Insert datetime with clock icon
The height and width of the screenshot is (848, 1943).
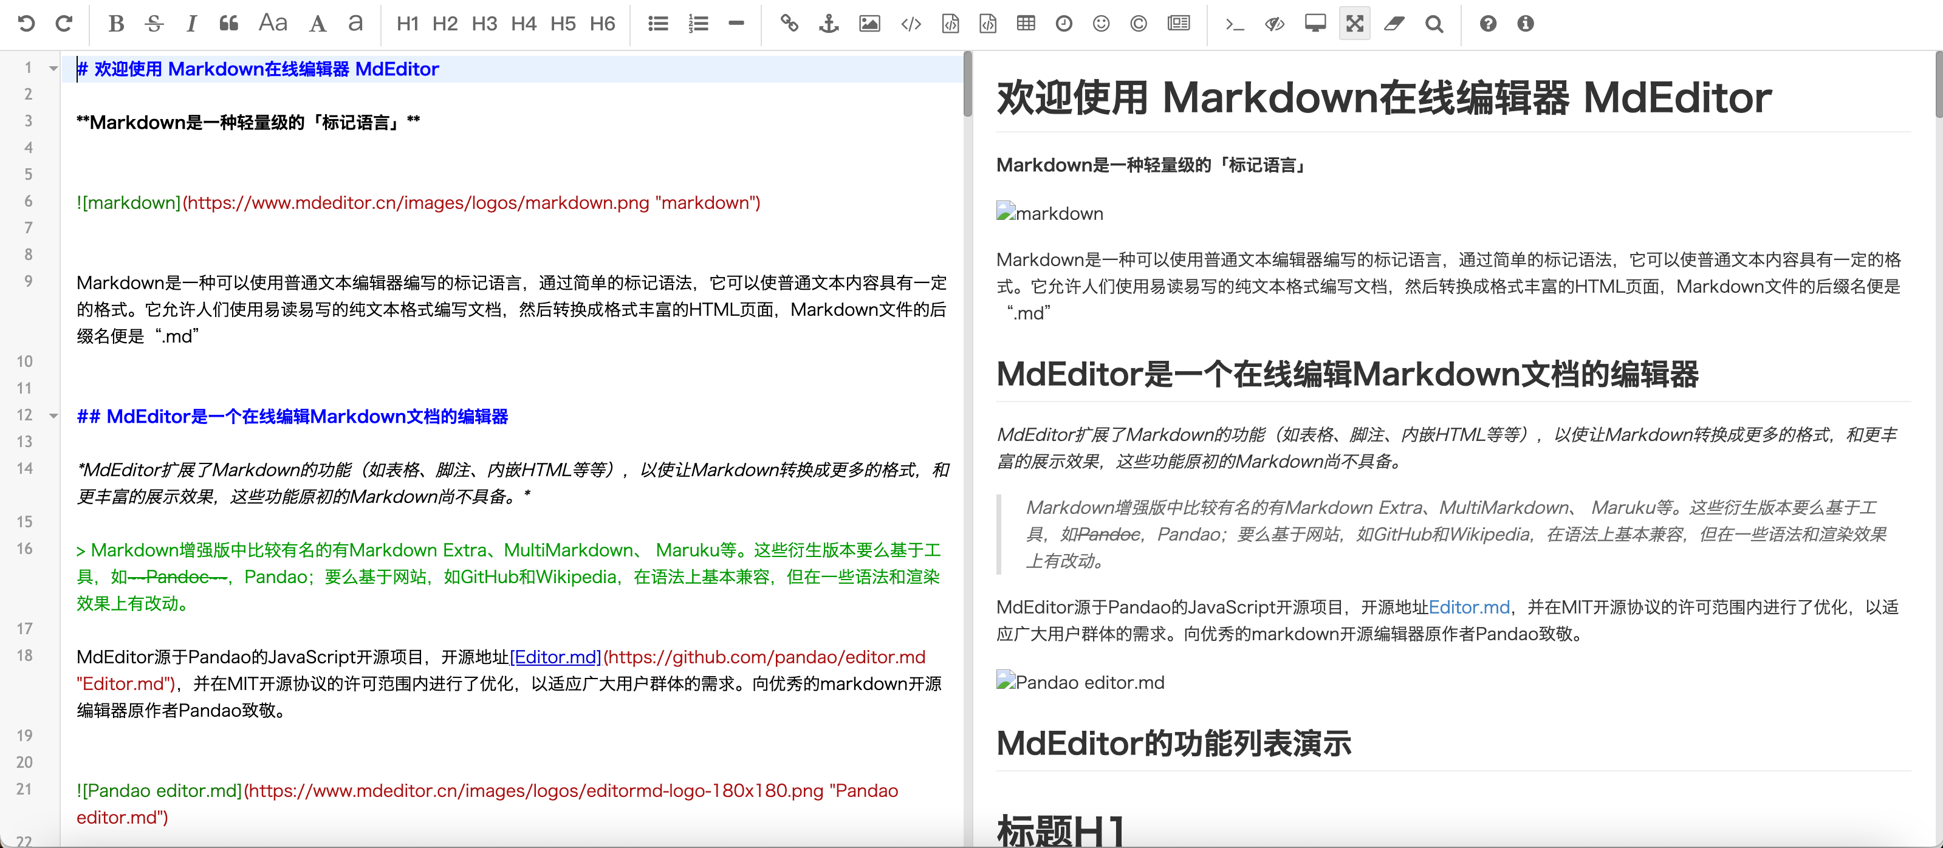1063,24
